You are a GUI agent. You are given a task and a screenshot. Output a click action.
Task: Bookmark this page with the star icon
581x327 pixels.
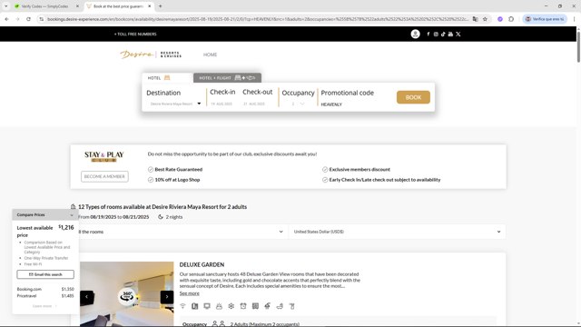point(485,19)
